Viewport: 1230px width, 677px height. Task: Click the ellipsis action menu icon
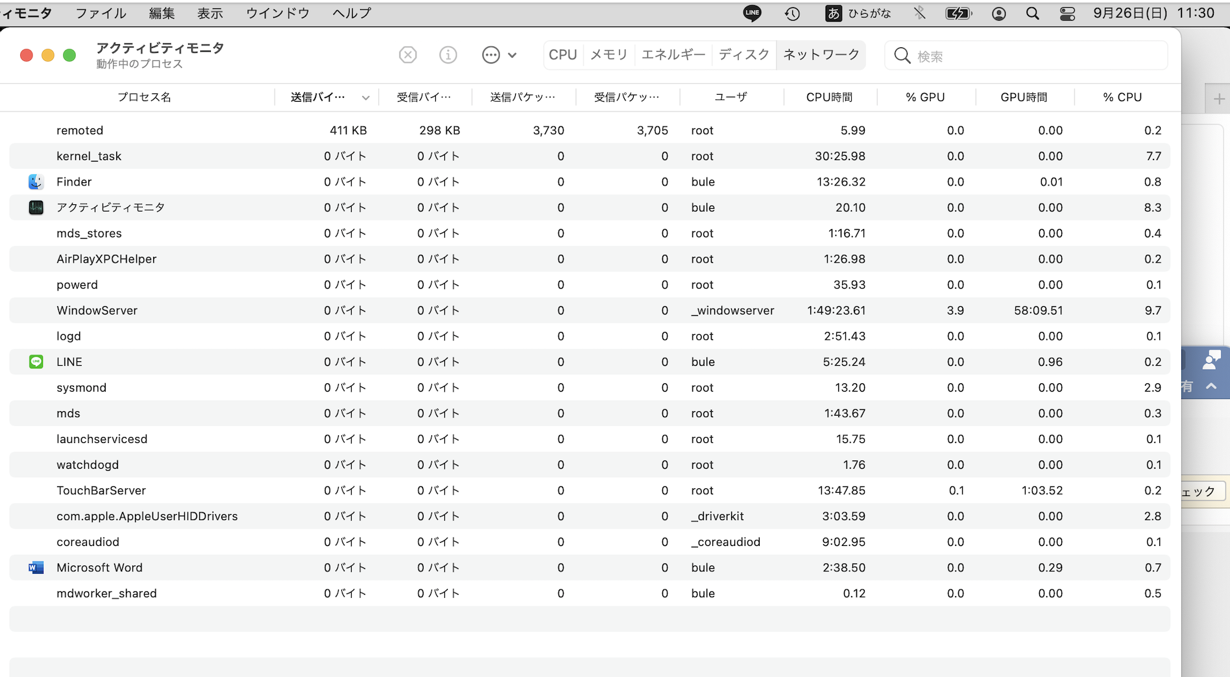pos(491,55)
